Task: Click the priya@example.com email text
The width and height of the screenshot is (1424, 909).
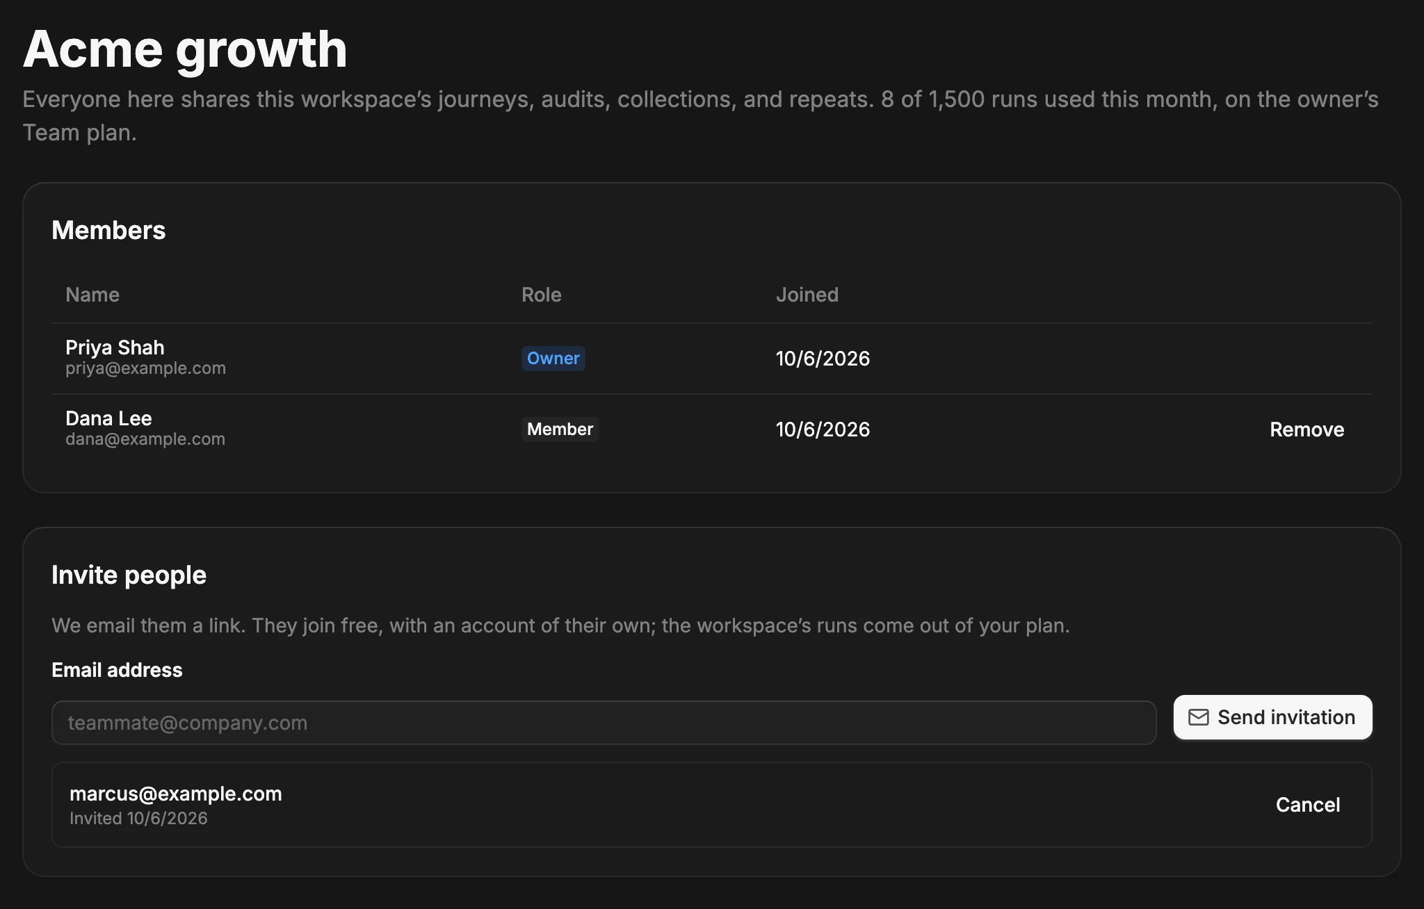Action: point(145,368)
